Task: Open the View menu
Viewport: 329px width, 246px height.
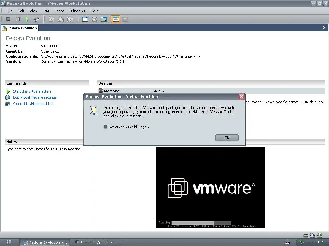Action: pyautogui.click(x=34, y=11)
